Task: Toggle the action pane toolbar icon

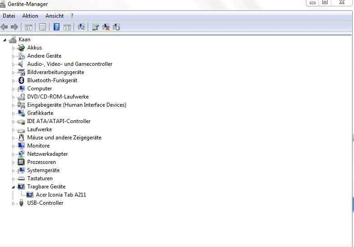Action: coord(67,27)
